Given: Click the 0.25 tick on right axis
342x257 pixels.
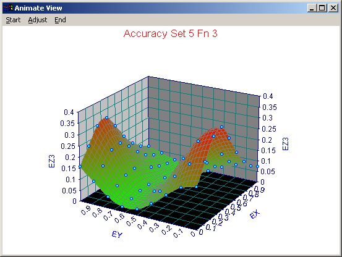Looking at the screenshot, I should click(x=269, y=129).
